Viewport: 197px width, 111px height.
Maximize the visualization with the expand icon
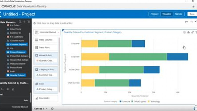click(x=192, y=32)
